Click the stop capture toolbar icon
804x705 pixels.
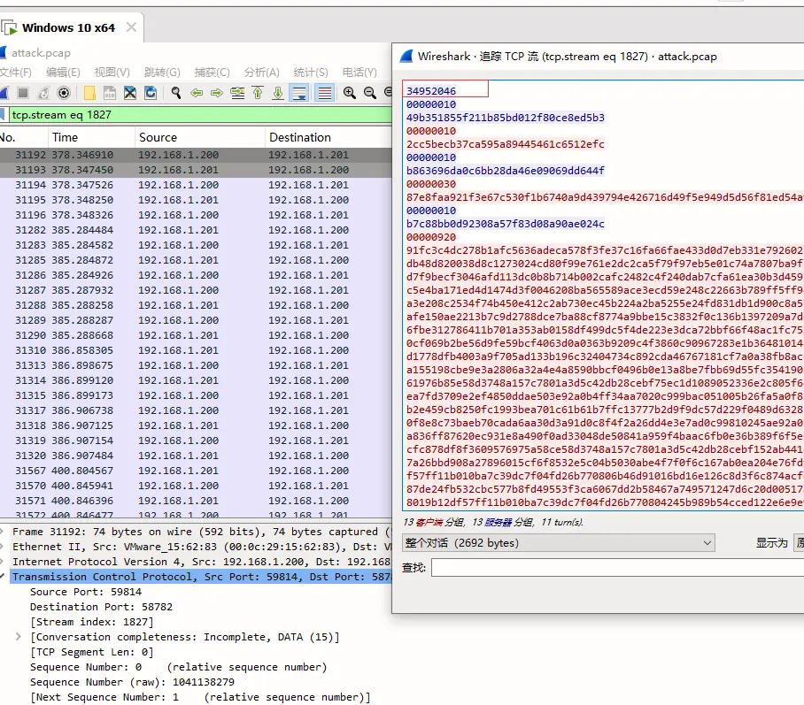pyautogui.click(x=23, y=93)
